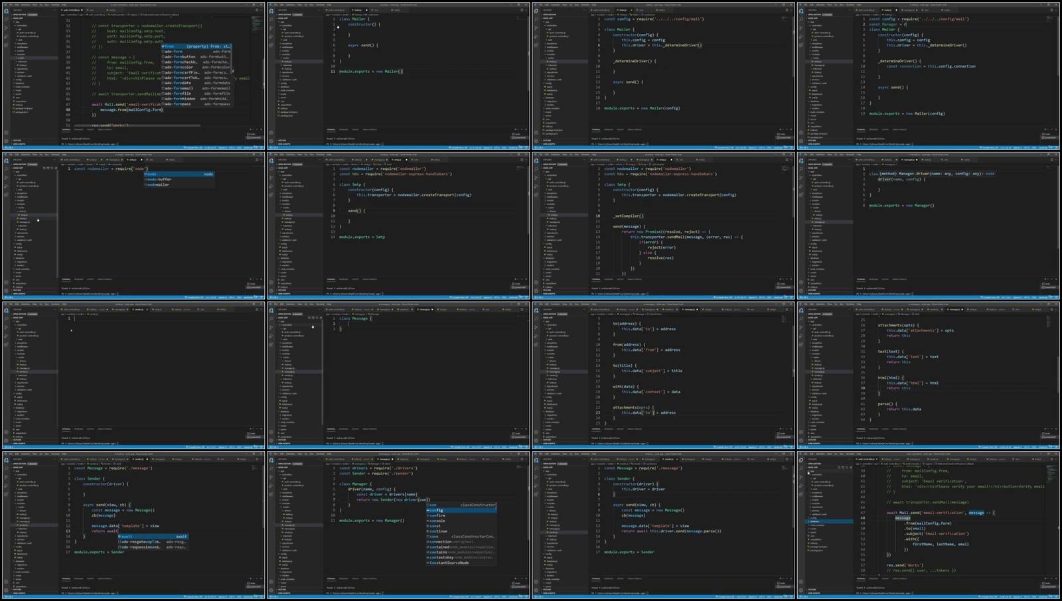Click the 'with(data) {' method line
The image size is (1062, 601).
point(625,387)
